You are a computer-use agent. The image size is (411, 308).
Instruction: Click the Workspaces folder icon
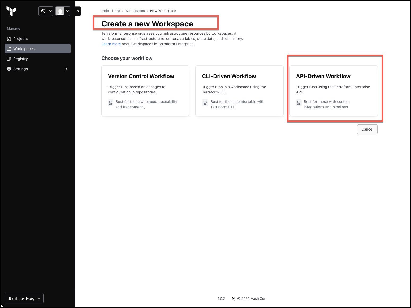point(9,49)
